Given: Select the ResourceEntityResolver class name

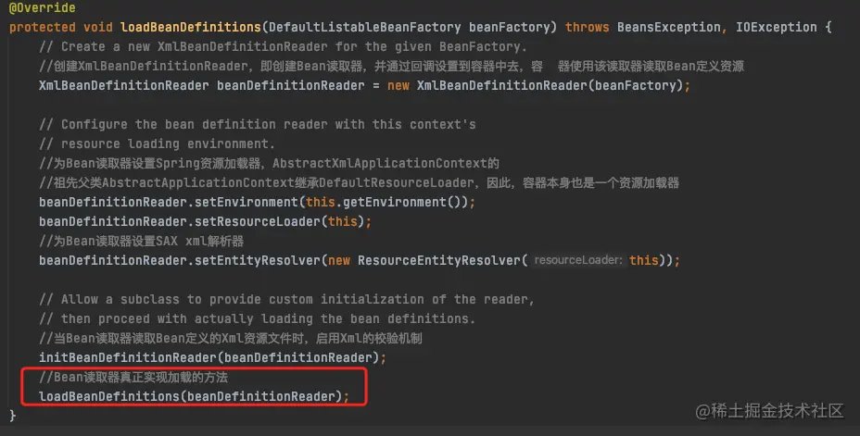Looking at the screenshot, I should pos(438,260).
